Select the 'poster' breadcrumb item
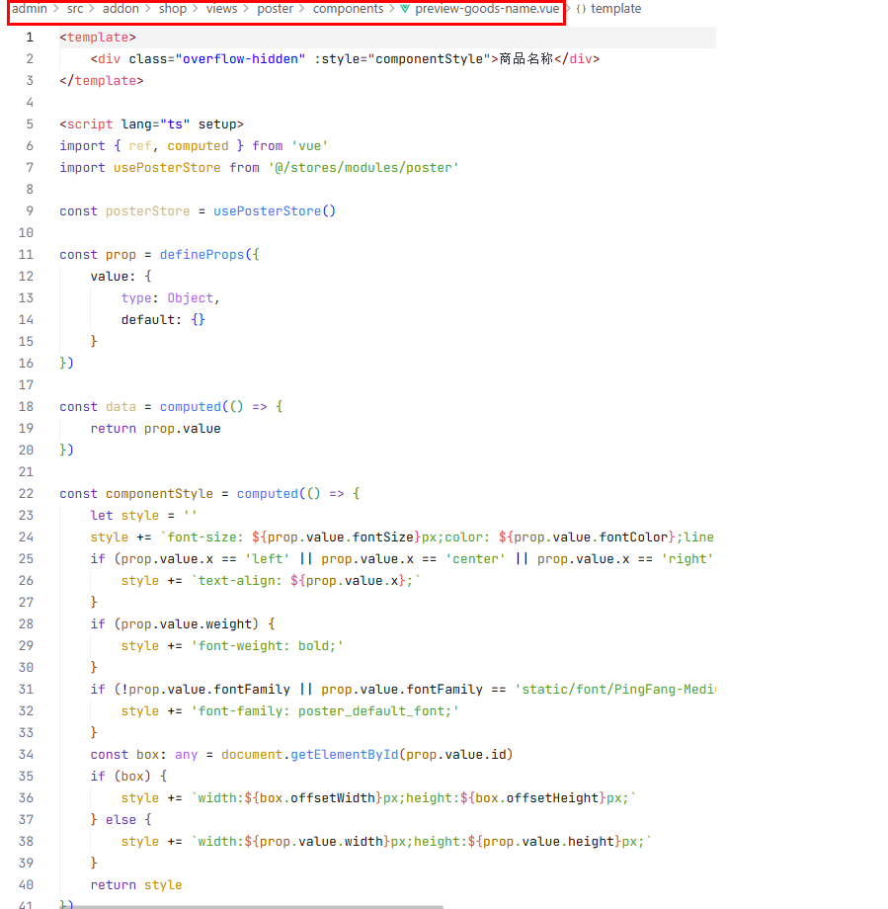The height and width of the screenshot is (909, 888). pos(276,9)
